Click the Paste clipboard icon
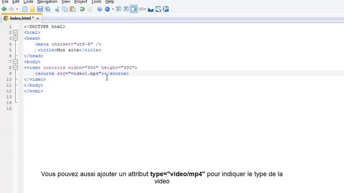344x193 pixels. click(73, 9)
